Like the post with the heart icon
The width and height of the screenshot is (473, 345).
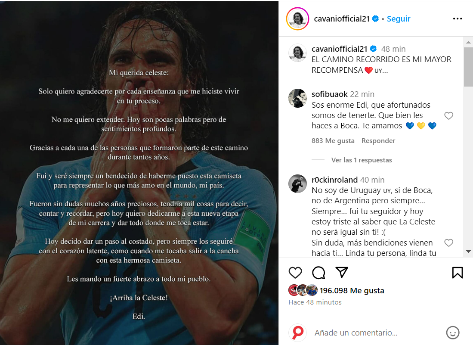[x=295, y=273]
